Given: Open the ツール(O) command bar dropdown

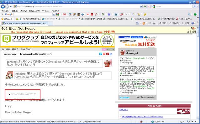Looking at the screenshot, I should pyautogui.click(x=186, y=23).
